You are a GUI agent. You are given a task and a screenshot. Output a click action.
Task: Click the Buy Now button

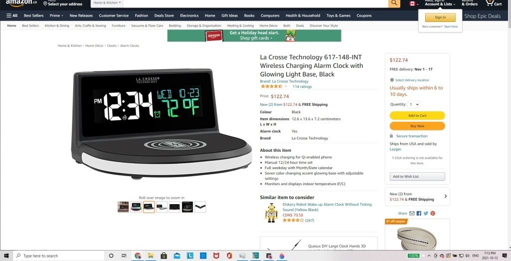[417, 126]
